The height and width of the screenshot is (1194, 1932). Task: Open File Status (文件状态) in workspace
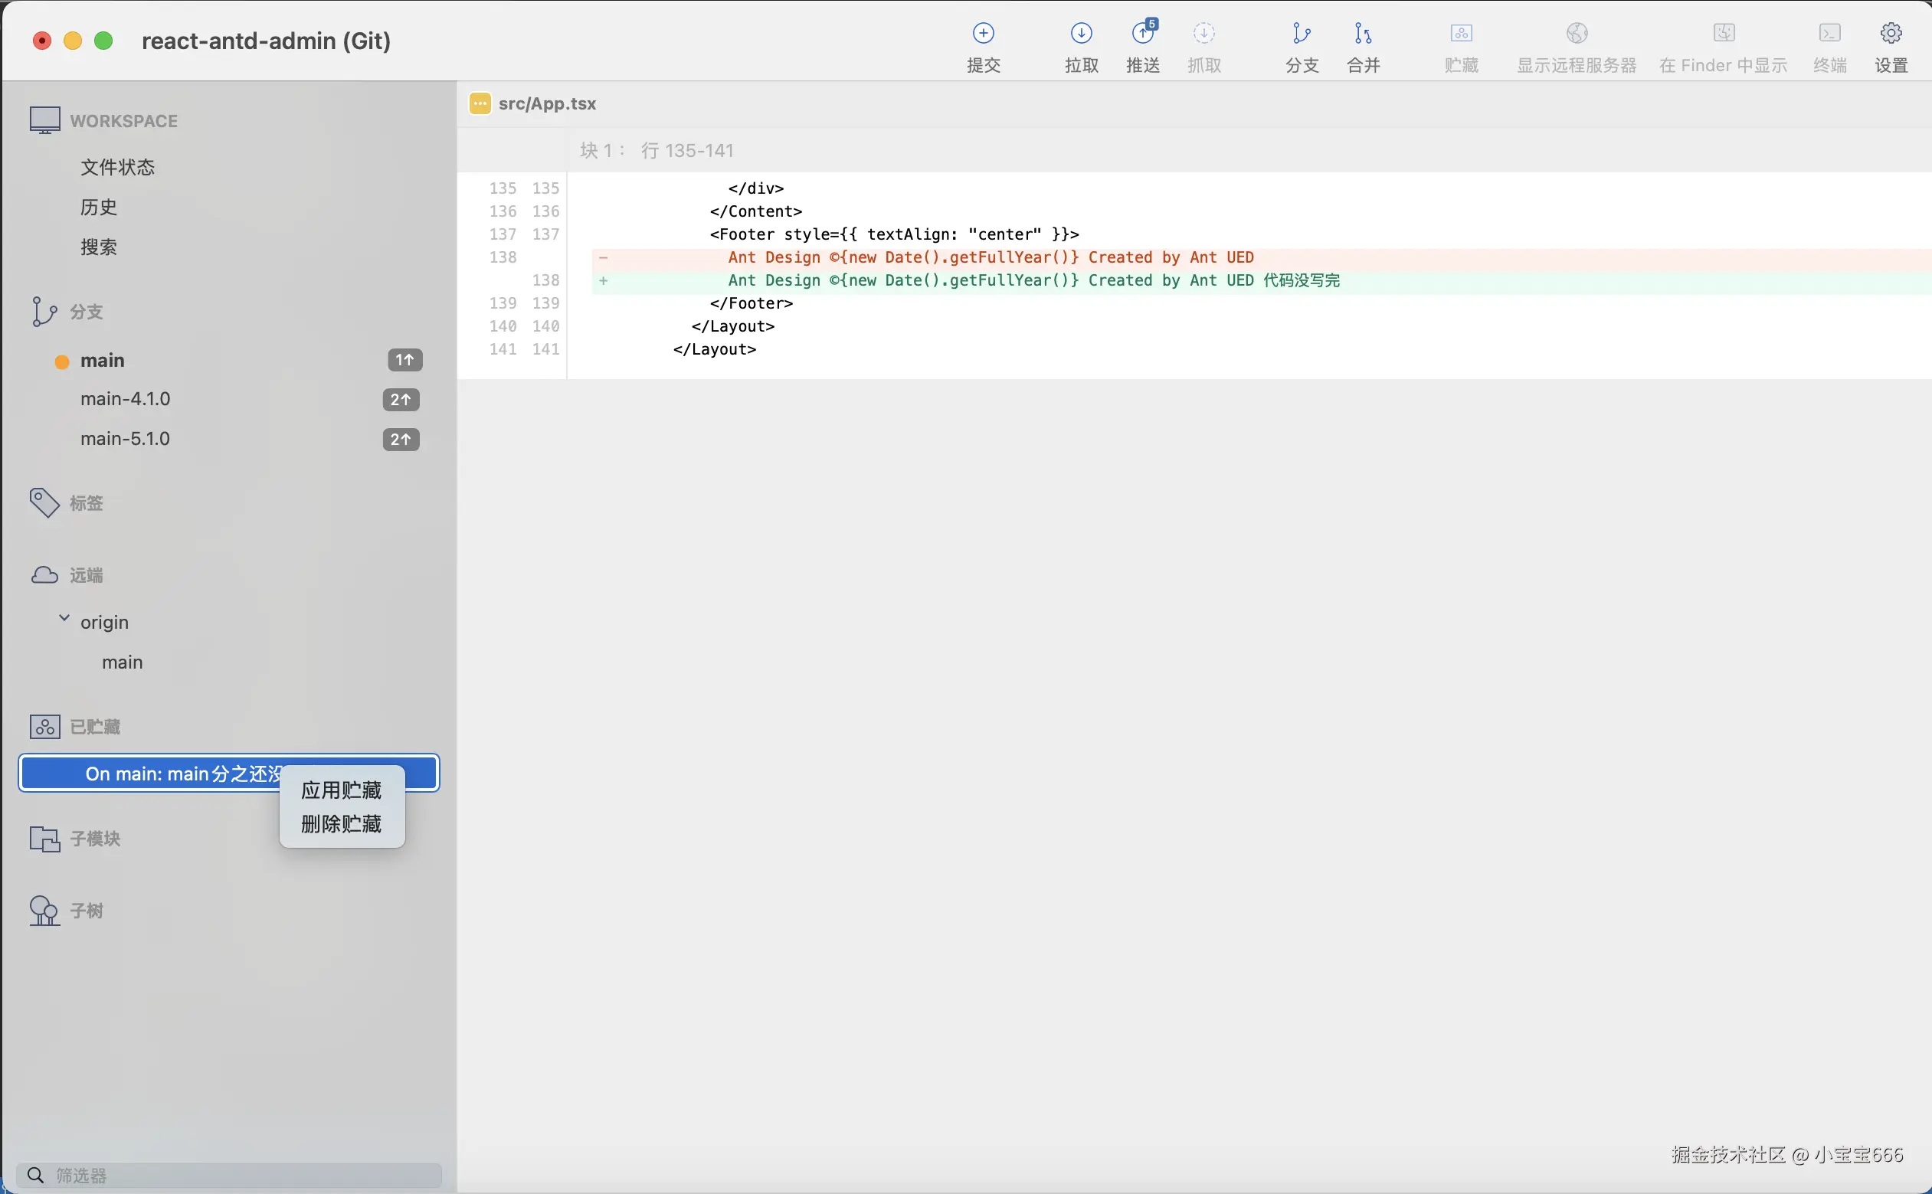tap(118, 168)
